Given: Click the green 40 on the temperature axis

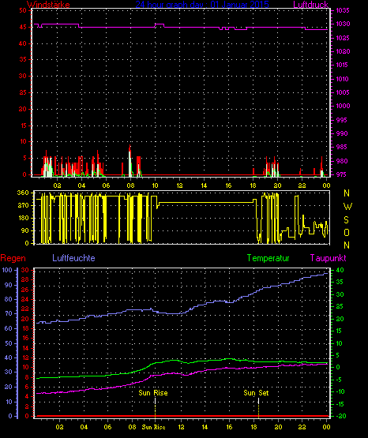Looking at the screenshot, I should [x=340, y=270].
